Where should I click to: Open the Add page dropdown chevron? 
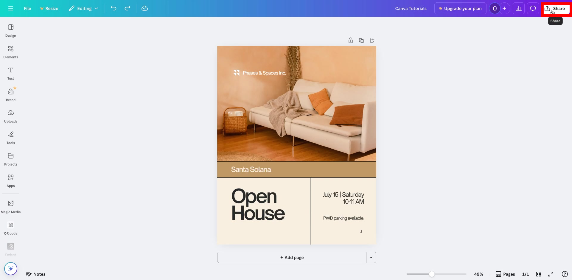(371, 257)
